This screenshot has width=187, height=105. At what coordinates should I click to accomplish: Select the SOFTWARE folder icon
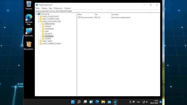pyautogui.click(x=43, y=36)
